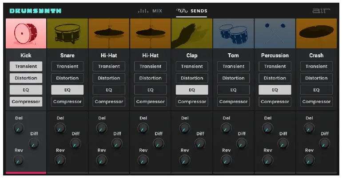Screen dimensions: 342x179
Task: Click the Crash Rev send knob
Action: (309, 160)
